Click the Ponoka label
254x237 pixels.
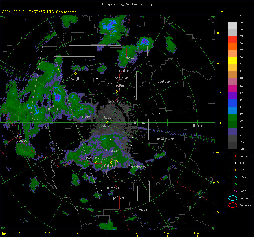point(129,58)
